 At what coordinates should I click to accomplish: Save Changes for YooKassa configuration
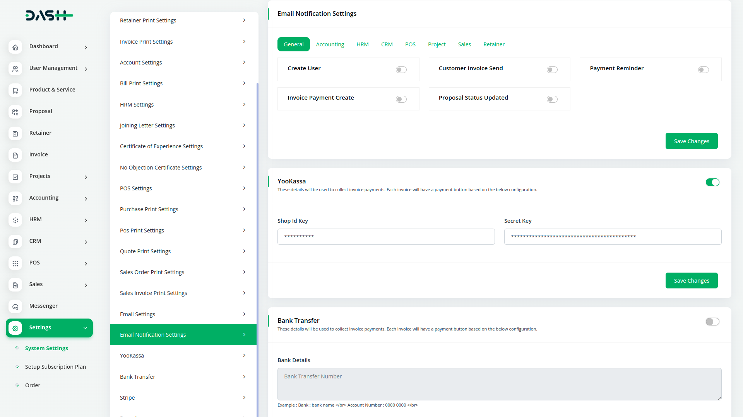(x=692, y=280)
